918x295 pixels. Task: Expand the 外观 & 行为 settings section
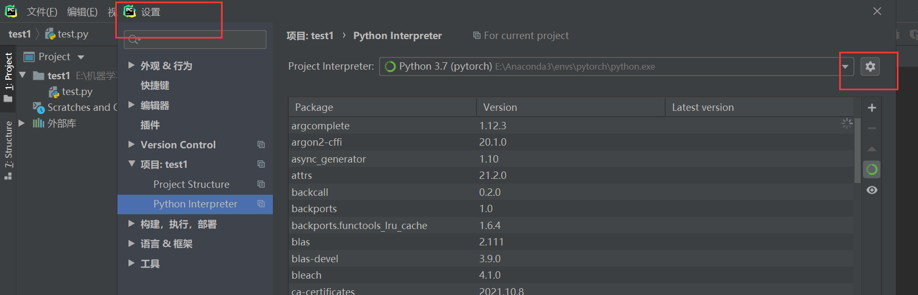coord(131,65)
